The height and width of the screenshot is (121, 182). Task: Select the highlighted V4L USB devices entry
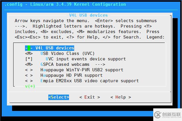pyautogui.click(x=49, y=48)
